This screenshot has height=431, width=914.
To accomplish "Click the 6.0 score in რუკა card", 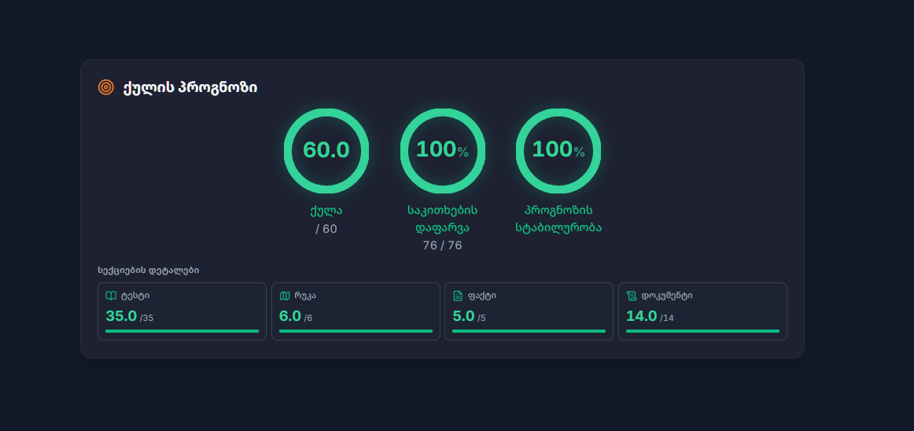I will 290,316.
